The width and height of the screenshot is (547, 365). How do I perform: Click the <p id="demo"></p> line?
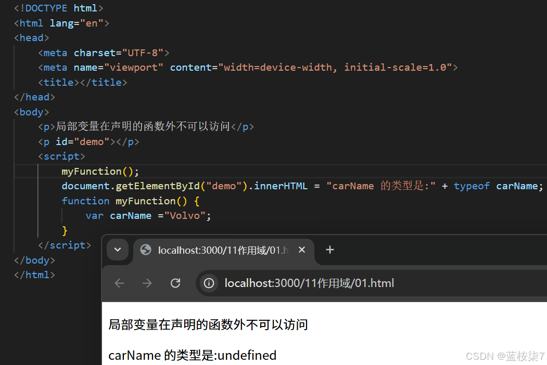coord(88,141)
